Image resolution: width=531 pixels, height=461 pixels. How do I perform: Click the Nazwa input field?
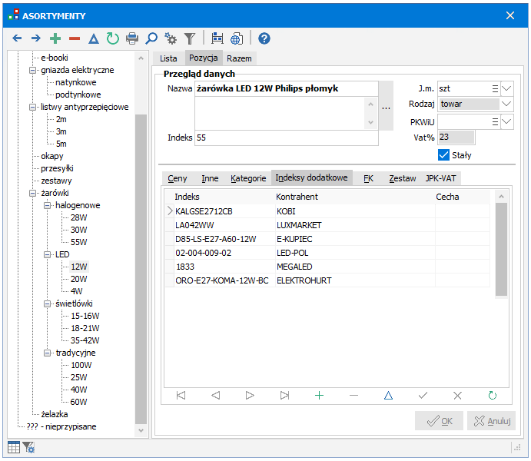[286, 88]
